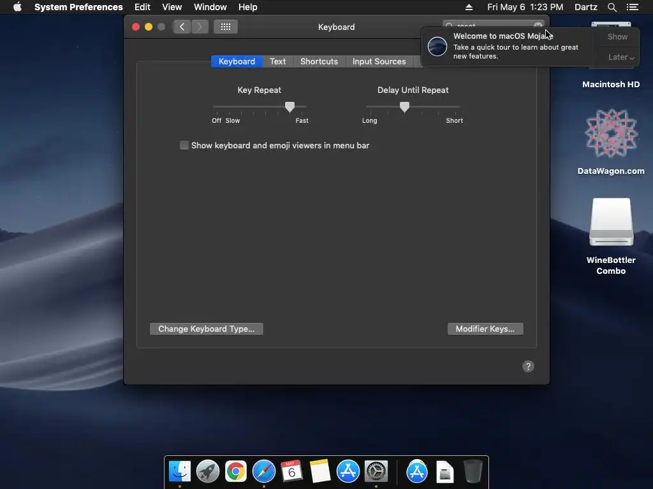Open Safari from the Dock
This screenshot has width=653, height=489.
pos(263,471)
